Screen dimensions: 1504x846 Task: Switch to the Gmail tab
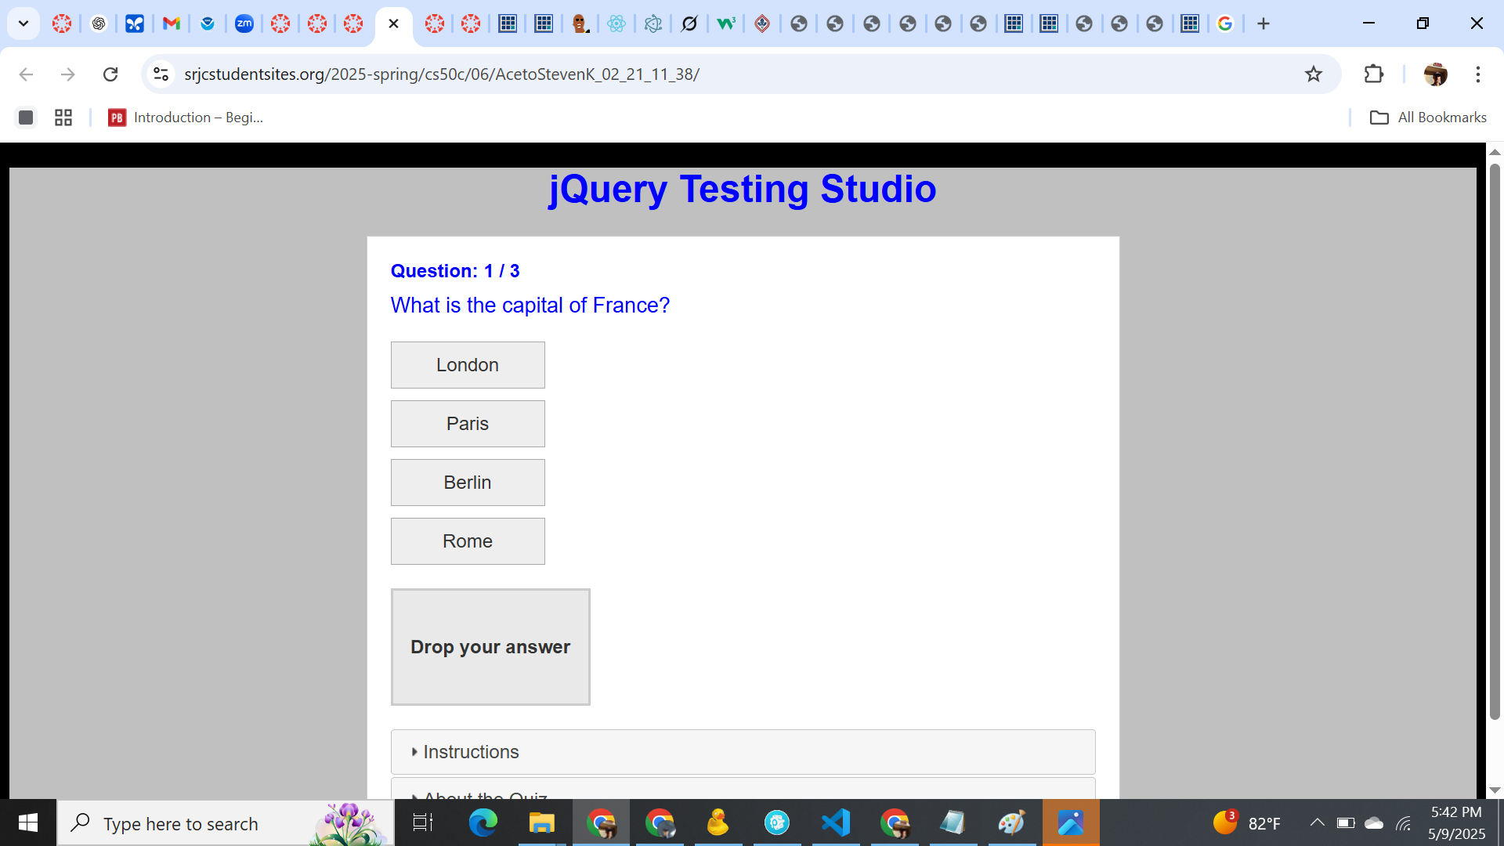(171, 23)
